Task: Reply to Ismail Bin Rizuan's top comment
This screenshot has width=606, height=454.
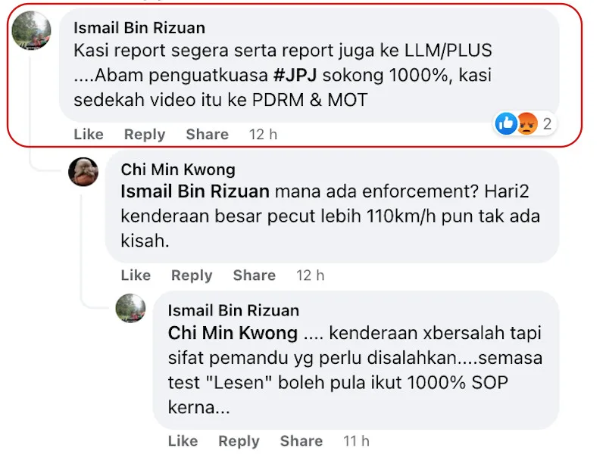Action: pyautogui.click(x=145, y=135)
